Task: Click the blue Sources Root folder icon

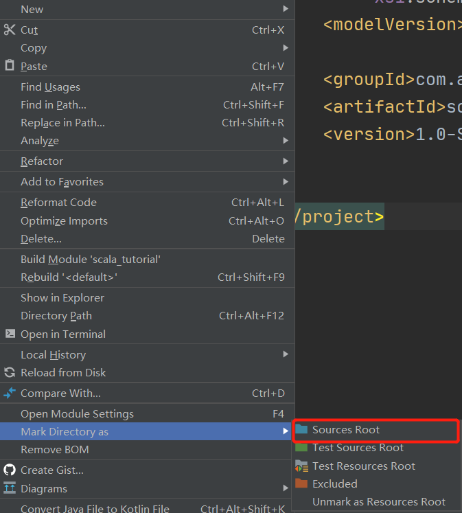Action: pyautogui.click(x=301, y=429)
